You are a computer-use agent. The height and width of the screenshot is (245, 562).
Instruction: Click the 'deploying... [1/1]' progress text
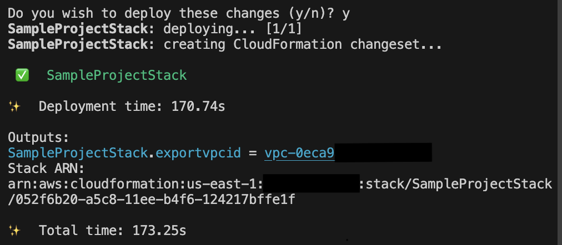[233, 29]
